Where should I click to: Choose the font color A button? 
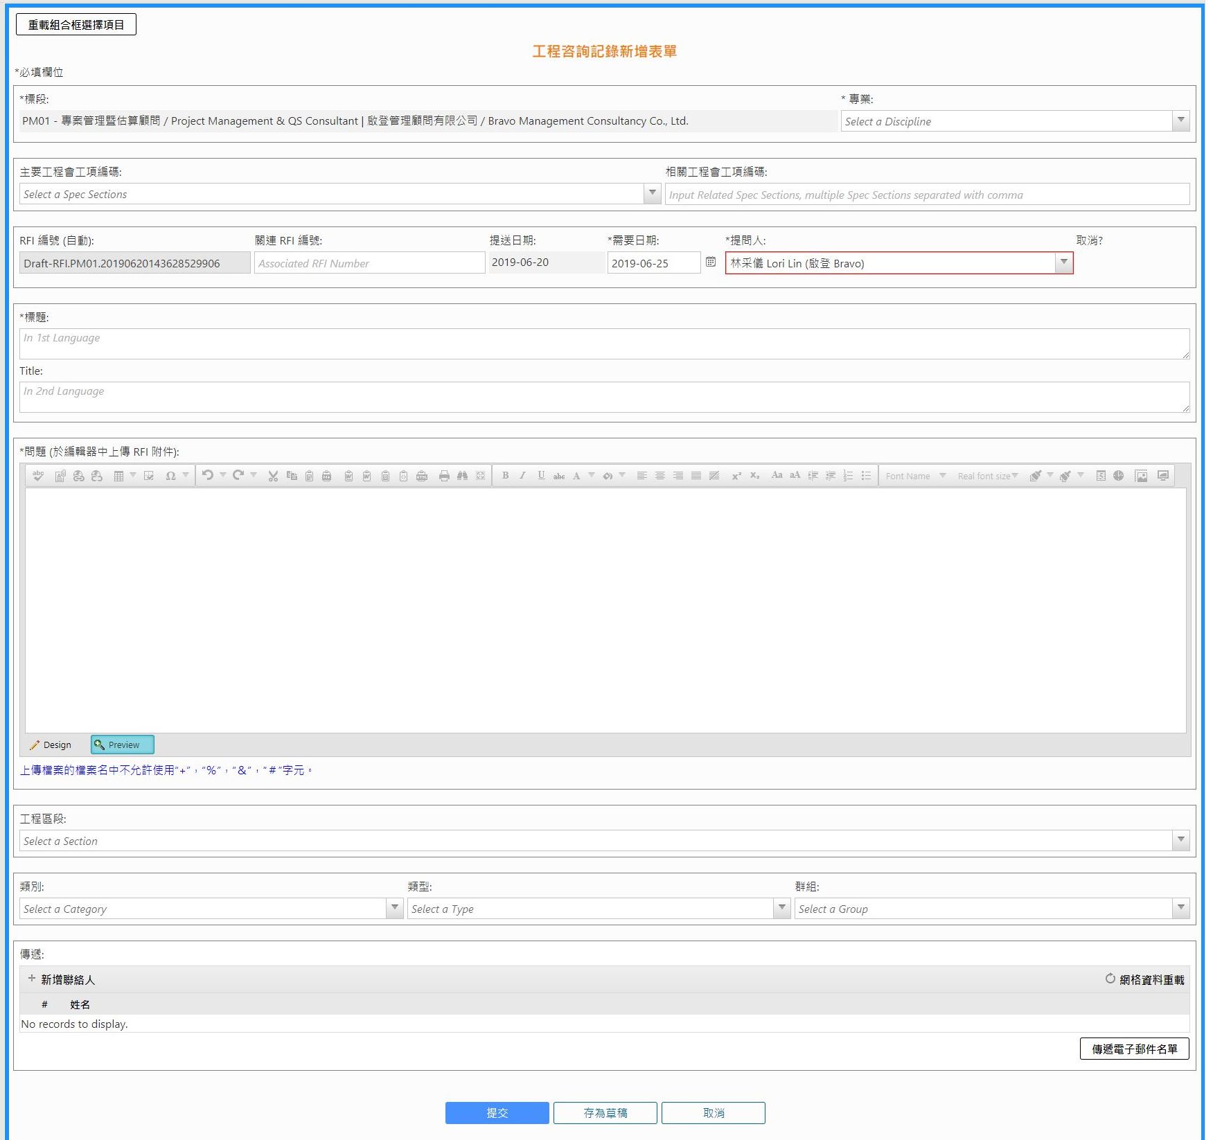(x=576, y=476)
